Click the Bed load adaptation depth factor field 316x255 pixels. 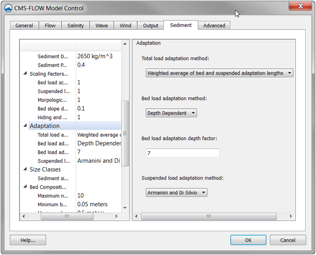coord(183,153)
